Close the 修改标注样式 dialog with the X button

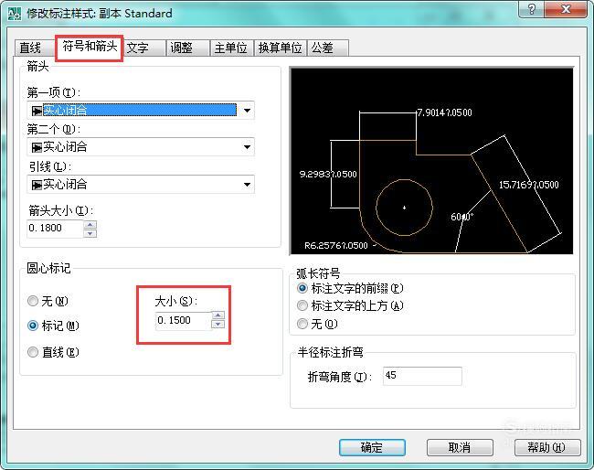566,9
